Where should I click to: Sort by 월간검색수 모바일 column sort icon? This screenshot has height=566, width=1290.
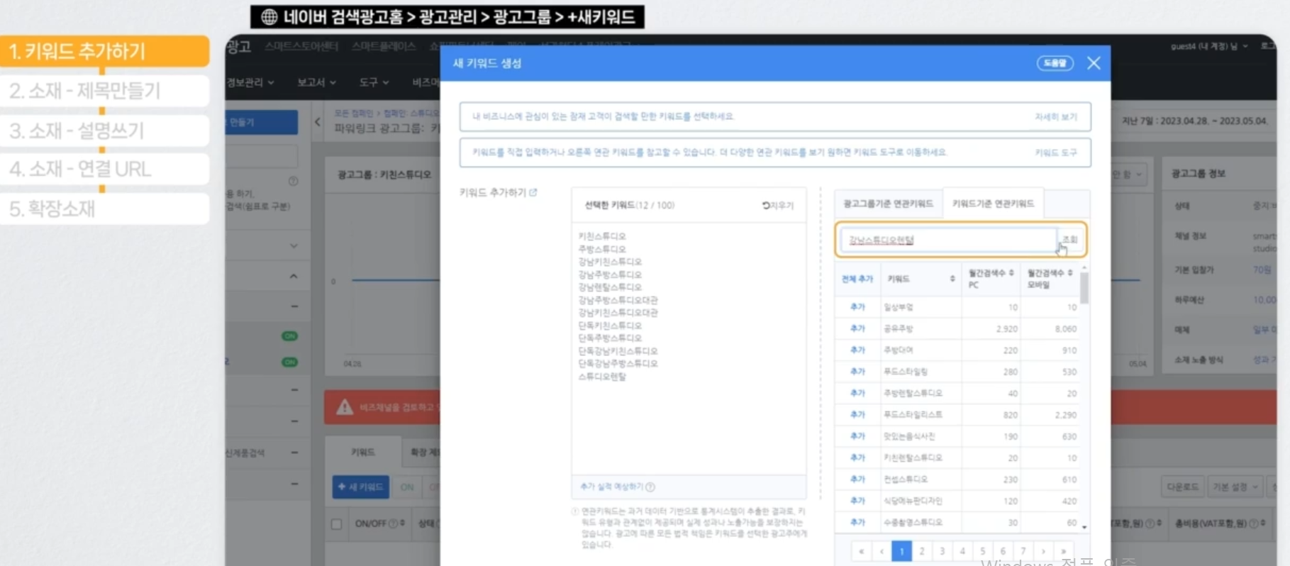(x=1070, y=273)
